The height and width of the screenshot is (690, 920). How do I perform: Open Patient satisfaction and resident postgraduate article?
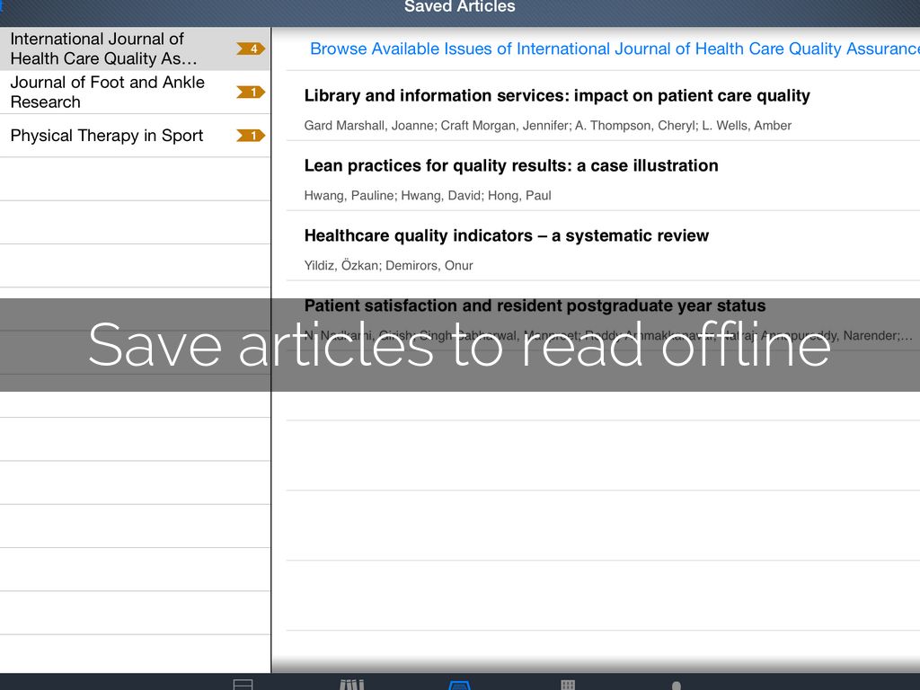(x=535, y=305)
